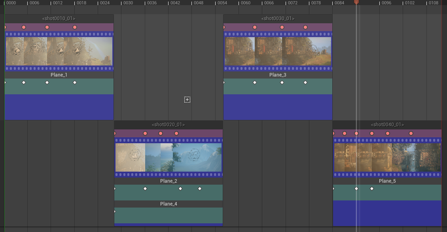The image size is (447, 232).
Task: Click the Plane_3 filmstrip under shot0030_01
Action: click(x=278, y=51)
